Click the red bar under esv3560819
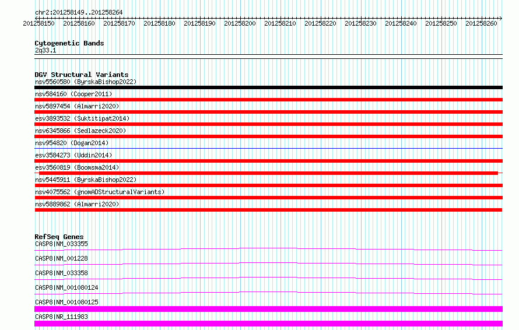 [x=268, y=173]
